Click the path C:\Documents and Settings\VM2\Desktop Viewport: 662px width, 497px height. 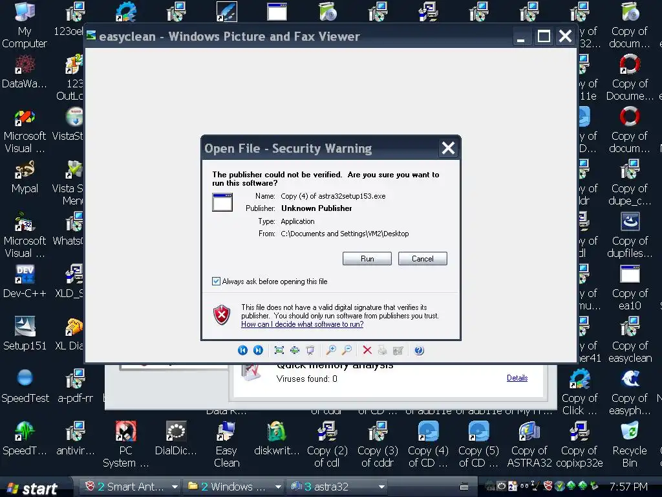click(345, 234)
